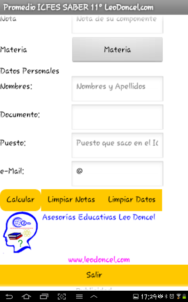188x302 pixels.
Task: Click Limpiar Datos button
Action: (132, 200)
